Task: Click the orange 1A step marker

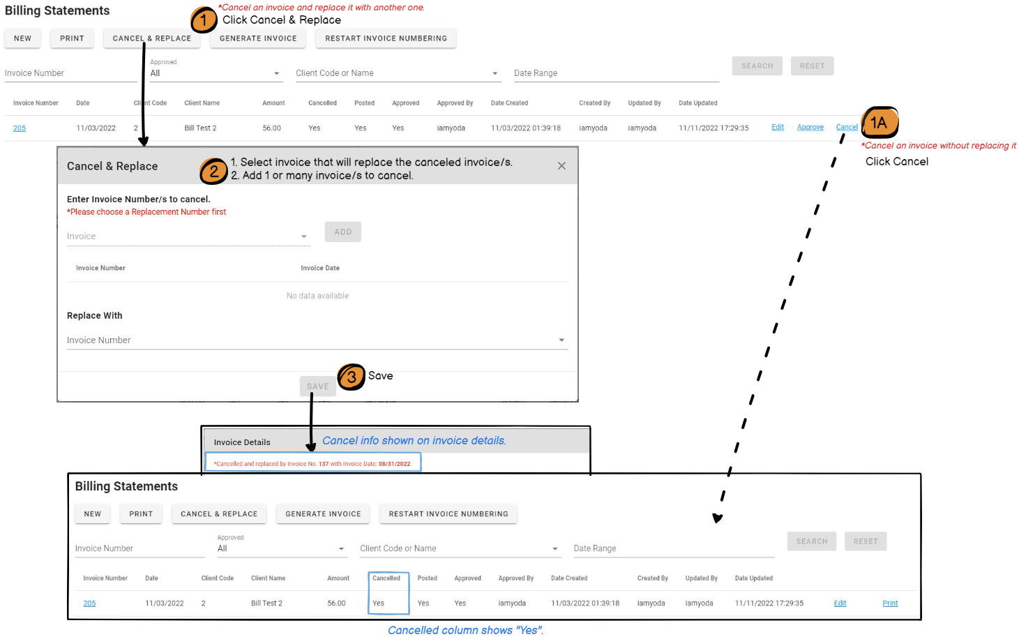Action: pyautogui.click(x=879, y=123)
